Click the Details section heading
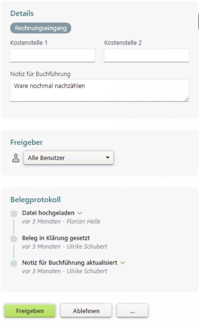The image size is (199, 321). click(22, 13)
